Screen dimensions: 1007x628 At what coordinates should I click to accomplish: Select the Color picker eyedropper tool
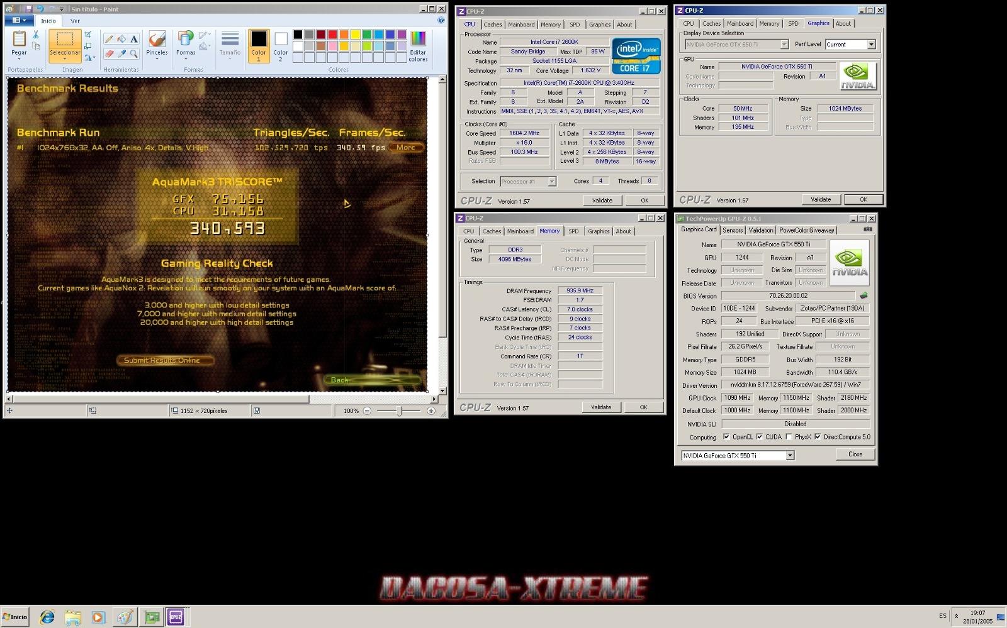click(121, 54)
